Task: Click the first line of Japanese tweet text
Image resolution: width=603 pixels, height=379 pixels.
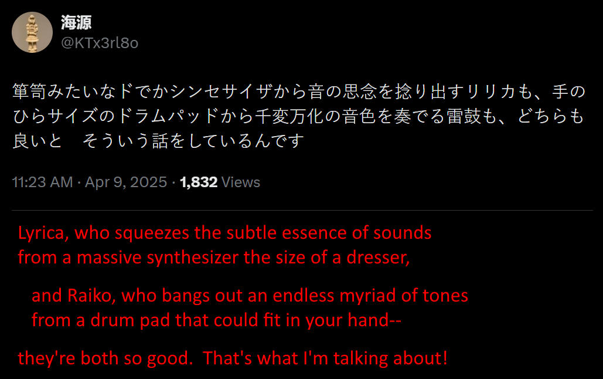Action: (x=298, y=92)
